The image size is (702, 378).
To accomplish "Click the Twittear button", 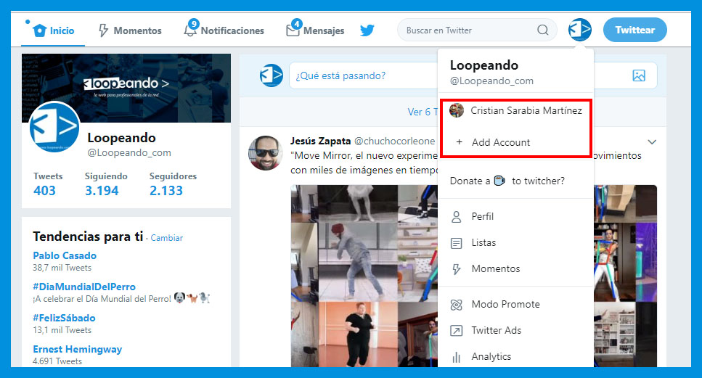I will tap(634, 30).
